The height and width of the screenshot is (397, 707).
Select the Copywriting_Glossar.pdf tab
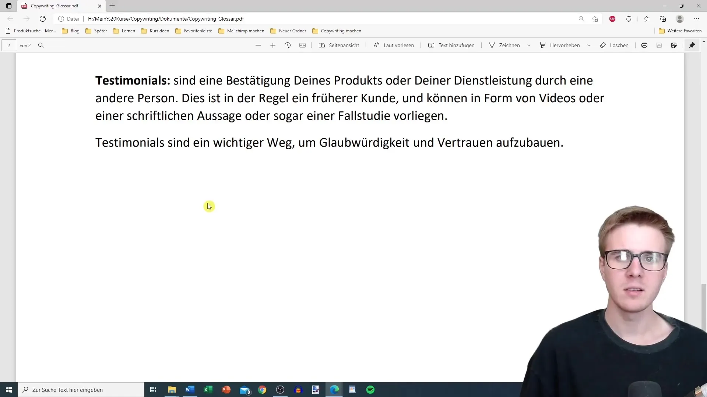coord(61,6)
